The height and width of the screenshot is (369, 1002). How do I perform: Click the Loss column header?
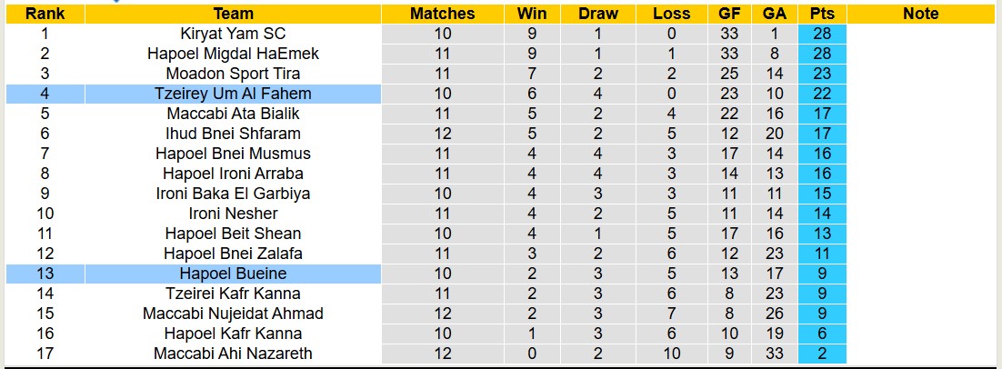tap(671, 14)
